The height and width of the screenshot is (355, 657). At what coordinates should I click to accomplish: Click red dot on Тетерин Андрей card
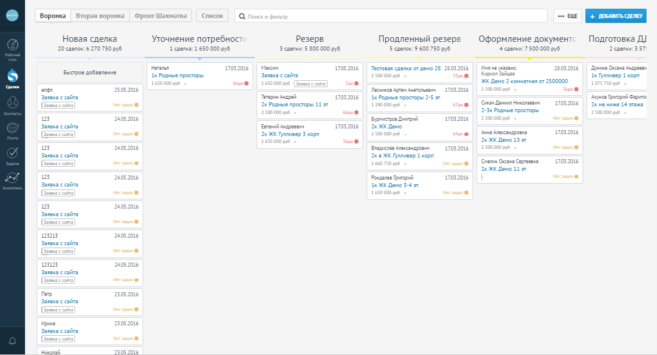(357, 113)
